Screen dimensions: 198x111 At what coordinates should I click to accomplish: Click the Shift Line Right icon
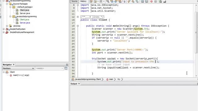[146, 1]
